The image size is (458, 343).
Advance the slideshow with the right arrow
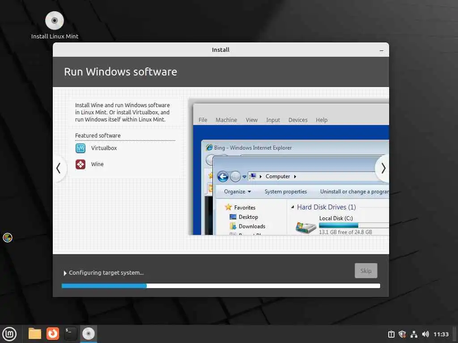pos(383,168)
